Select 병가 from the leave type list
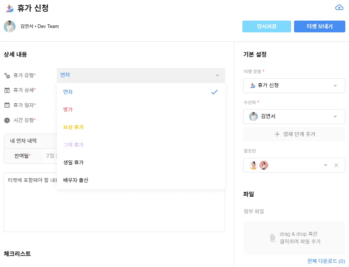349x267 pixels. [x=68, y=110]
